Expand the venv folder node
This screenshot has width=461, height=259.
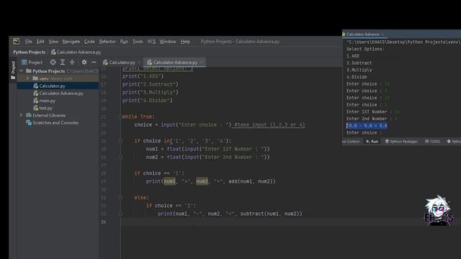coord(27,78)
